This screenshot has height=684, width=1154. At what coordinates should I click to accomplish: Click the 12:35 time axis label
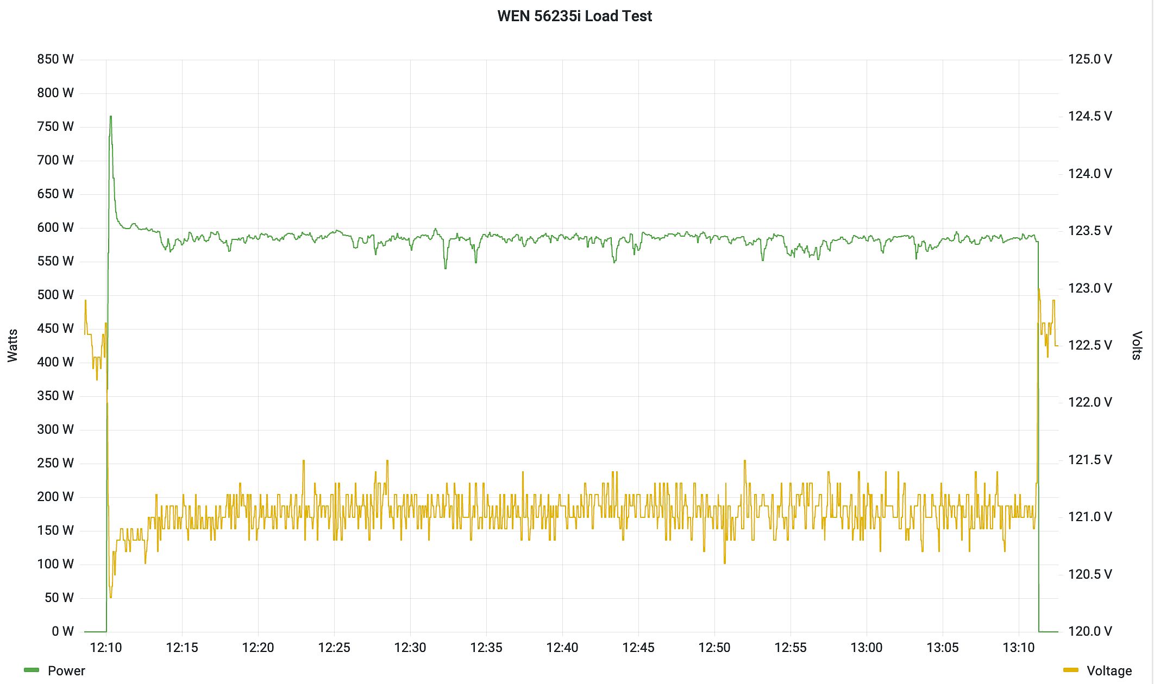(486, 648)
